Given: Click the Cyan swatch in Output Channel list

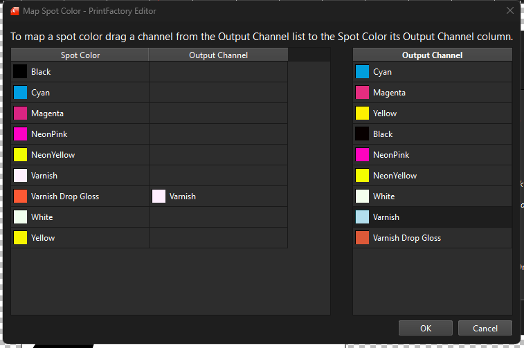Looking at the screenshot, I should click(362, 72).
